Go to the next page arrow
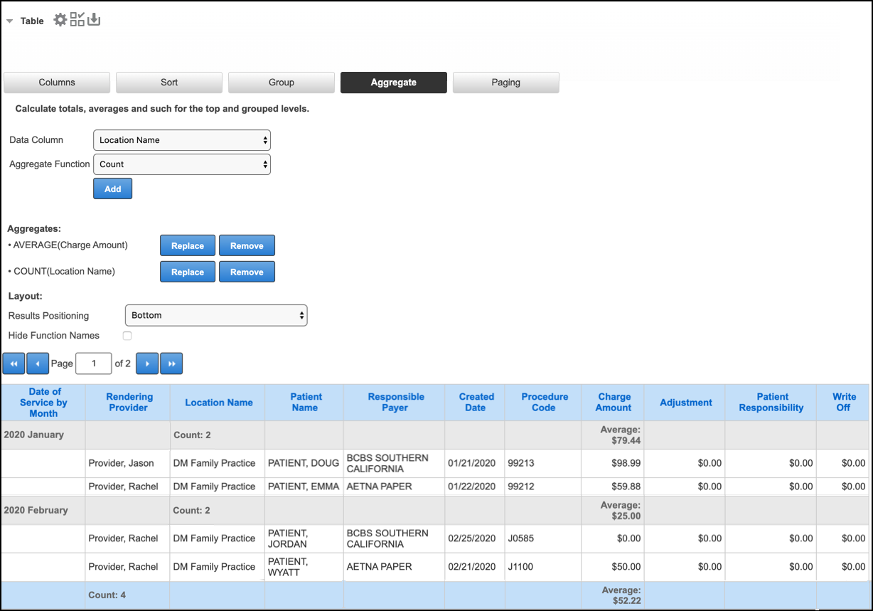873x611 pixels. [147, 363]
